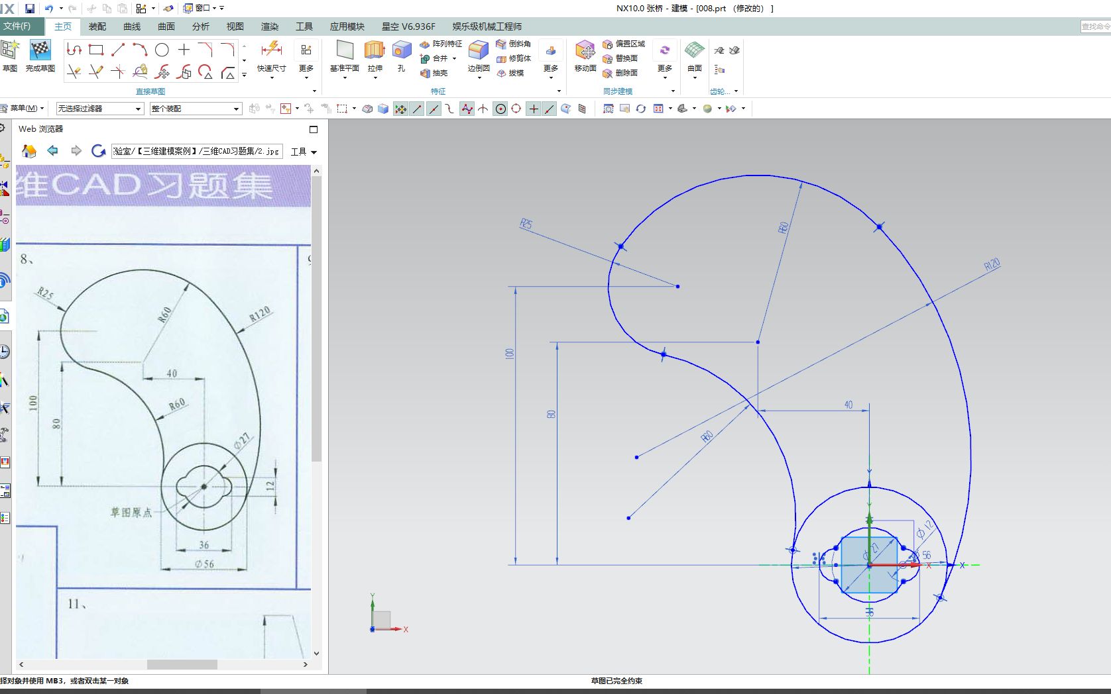Toggle the midpoint snap point option
Image resolution: width=1111 pixels, height=694 pixels.
[433, 109]
